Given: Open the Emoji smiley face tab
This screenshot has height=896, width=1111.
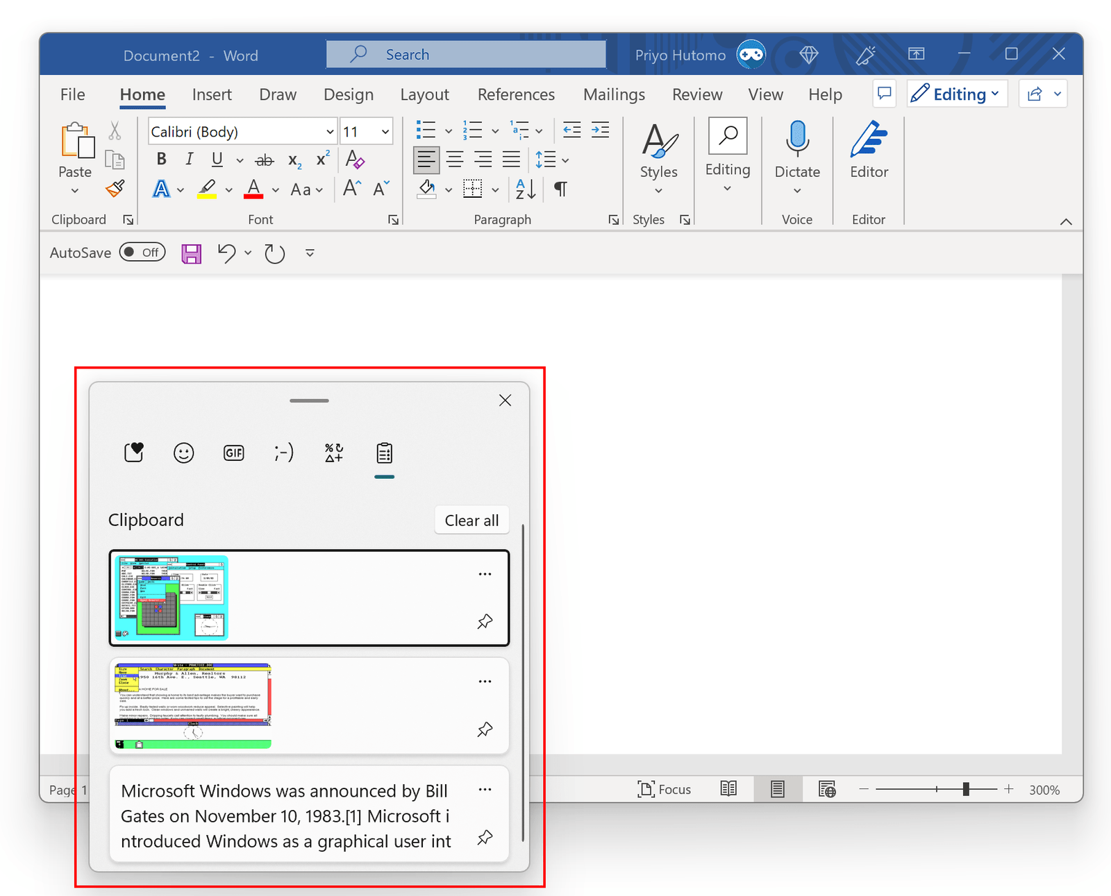Looking at the screenshot, I should click(183, 453).
